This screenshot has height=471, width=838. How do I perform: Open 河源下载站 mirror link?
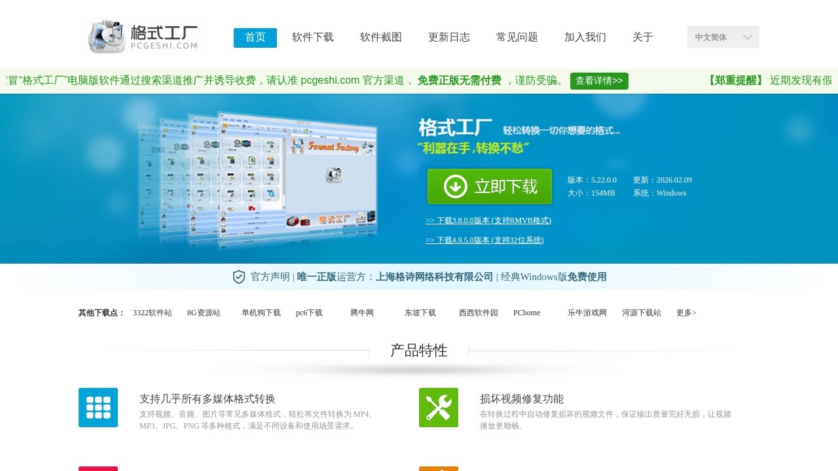coord(642,313)
